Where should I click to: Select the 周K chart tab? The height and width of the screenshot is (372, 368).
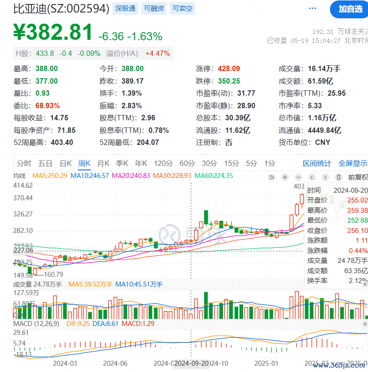(x=84, y=163)
